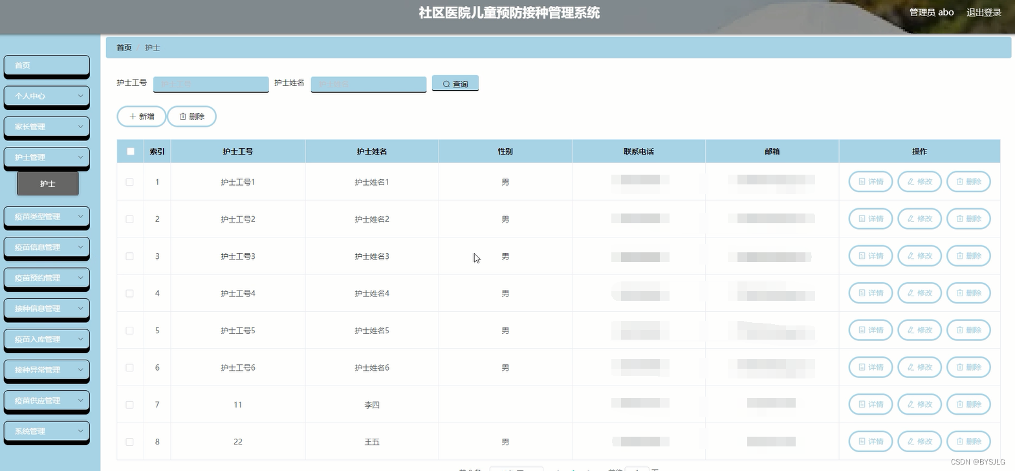Click 修改 for 护士工号4

coord(919,293)
